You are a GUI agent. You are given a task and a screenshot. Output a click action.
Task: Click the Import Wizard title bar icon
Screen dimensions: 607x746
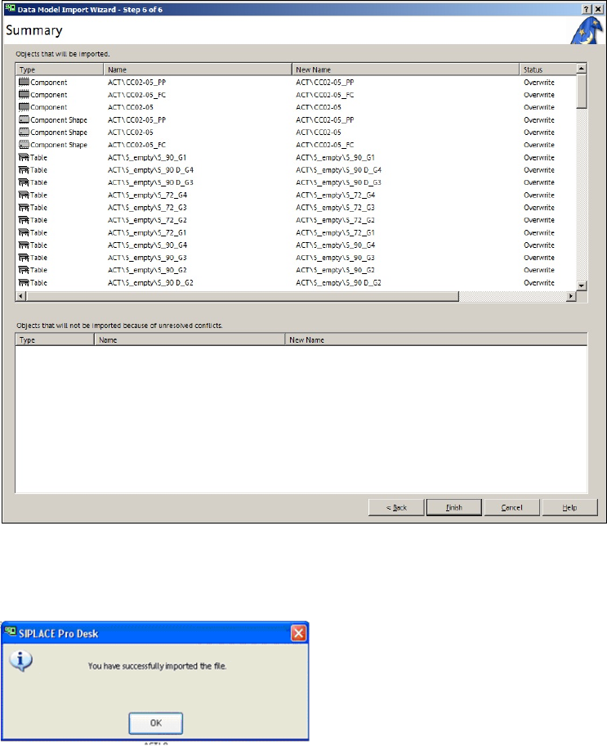10,8
